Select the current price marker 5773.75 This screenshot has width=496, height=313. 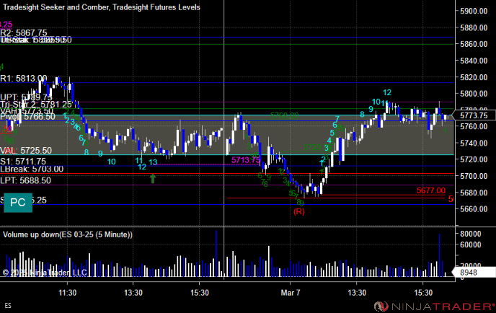(474, 115)
